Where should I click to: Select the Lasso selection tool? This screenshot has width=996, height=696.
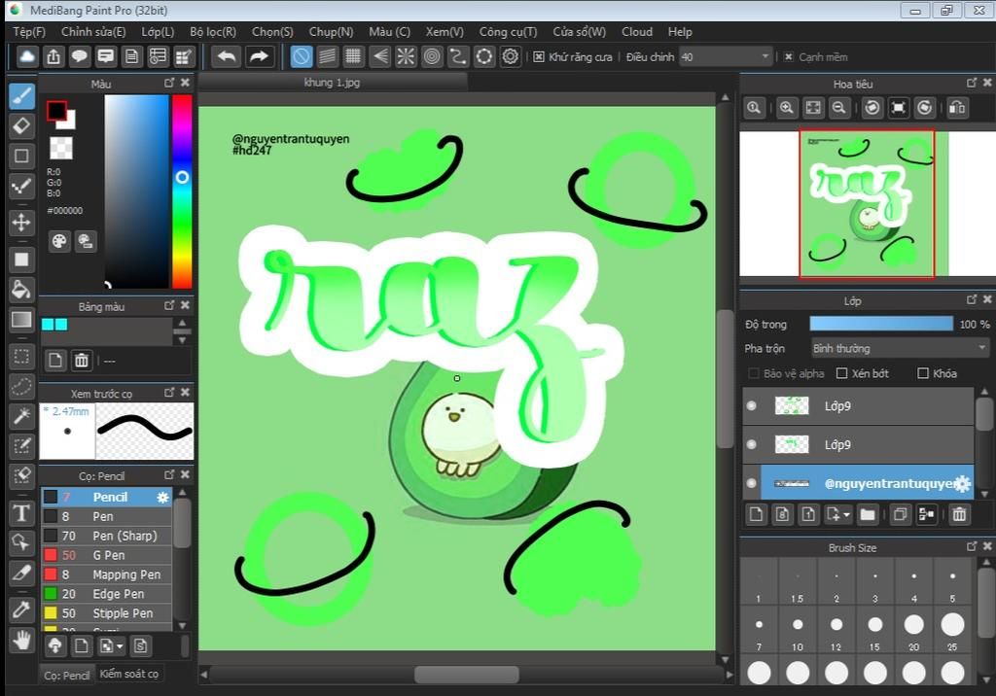(21, 386)
